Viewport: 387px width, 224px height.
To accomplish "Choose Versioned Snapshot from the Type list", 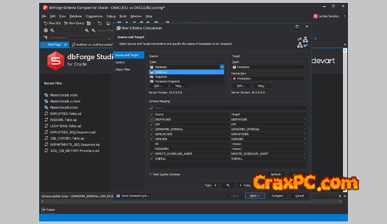I will click(167, 81).
